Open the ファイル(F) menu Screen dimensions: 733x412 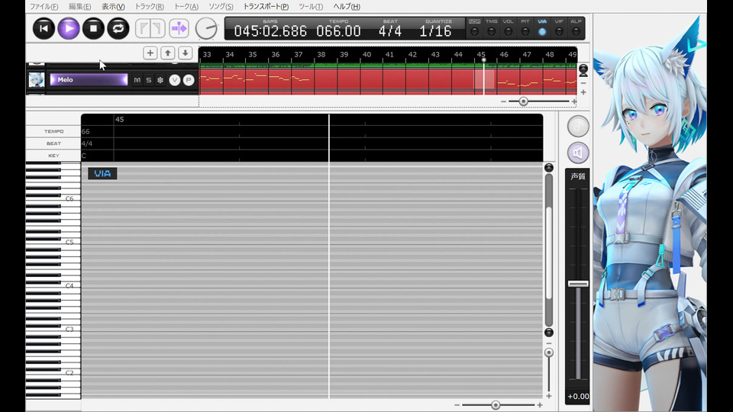coord(44,7)
